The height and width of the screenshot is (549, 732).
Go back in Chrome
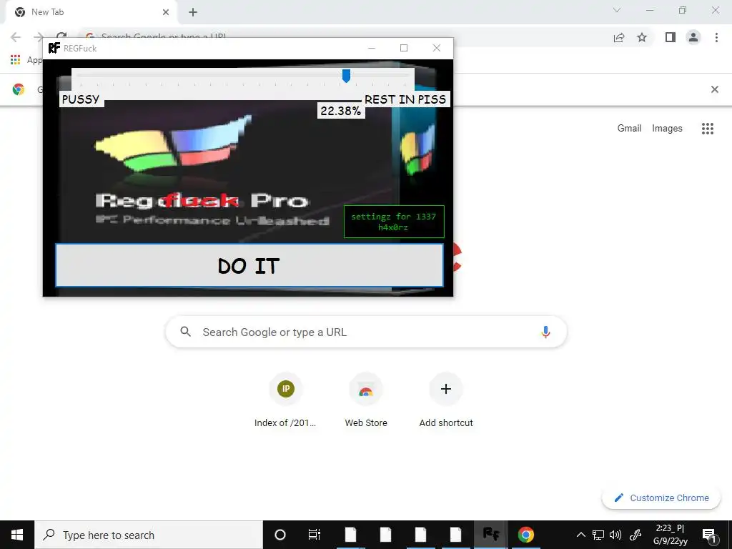16,37
